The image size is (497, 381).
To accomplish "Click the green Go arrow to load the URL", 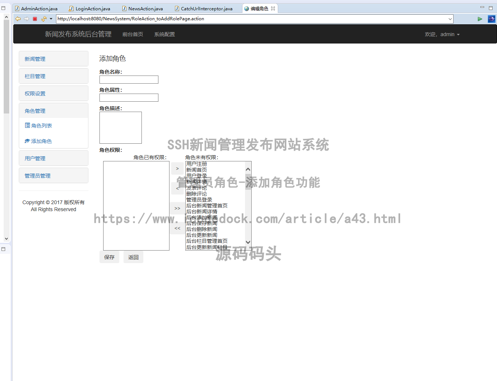I will coord(480,19).
